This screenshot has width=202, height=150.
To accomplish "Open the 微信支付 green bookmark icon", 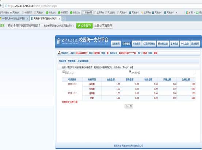I will [47, 12].
